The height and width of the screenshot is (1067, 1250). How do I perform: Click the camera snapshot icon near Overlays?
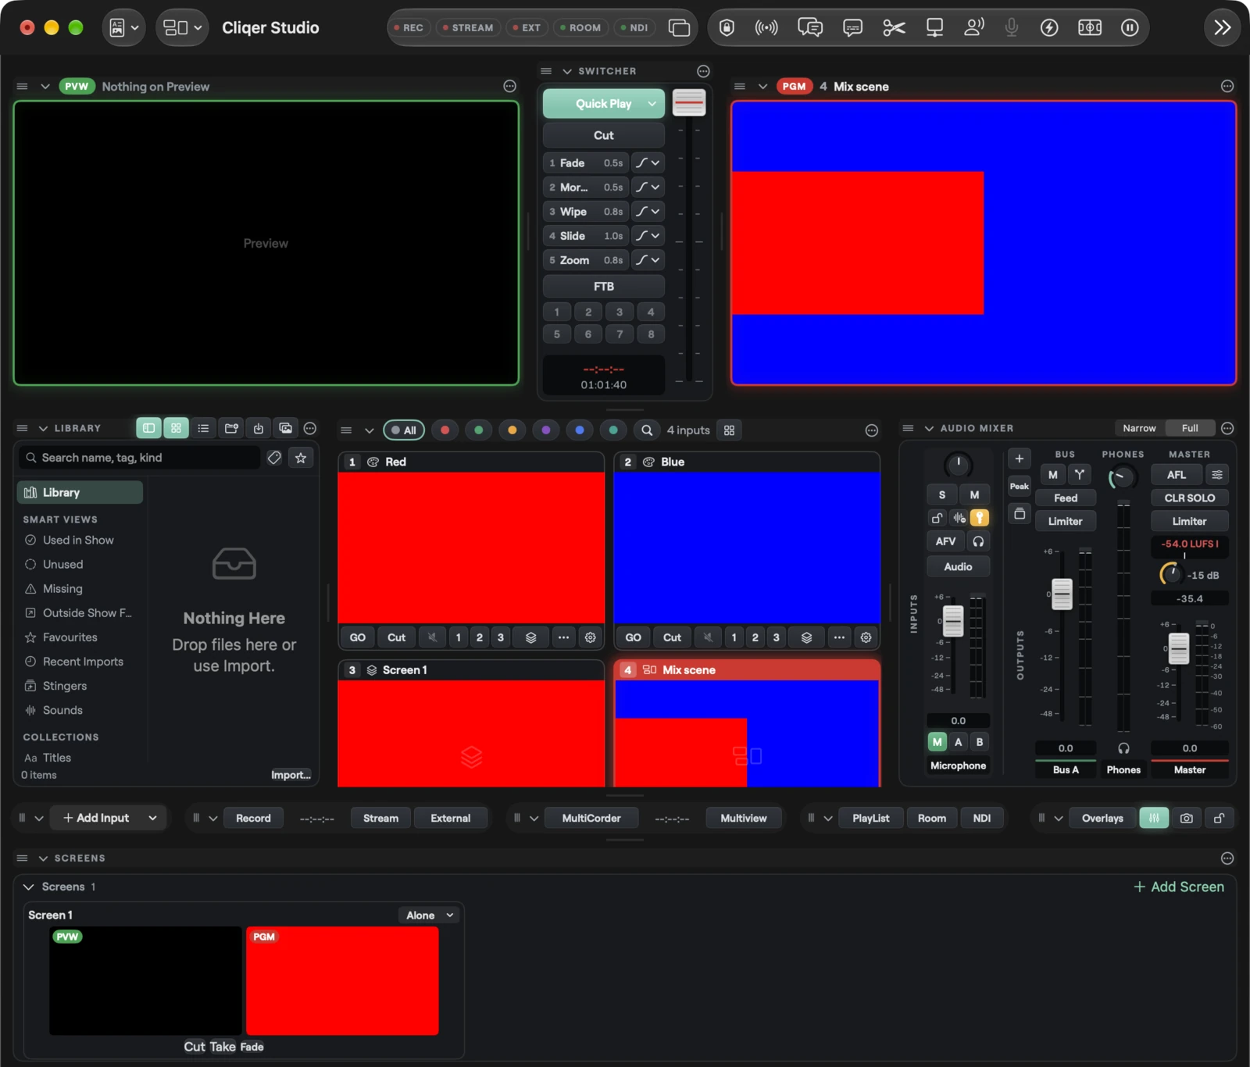tap(1187, 818)
